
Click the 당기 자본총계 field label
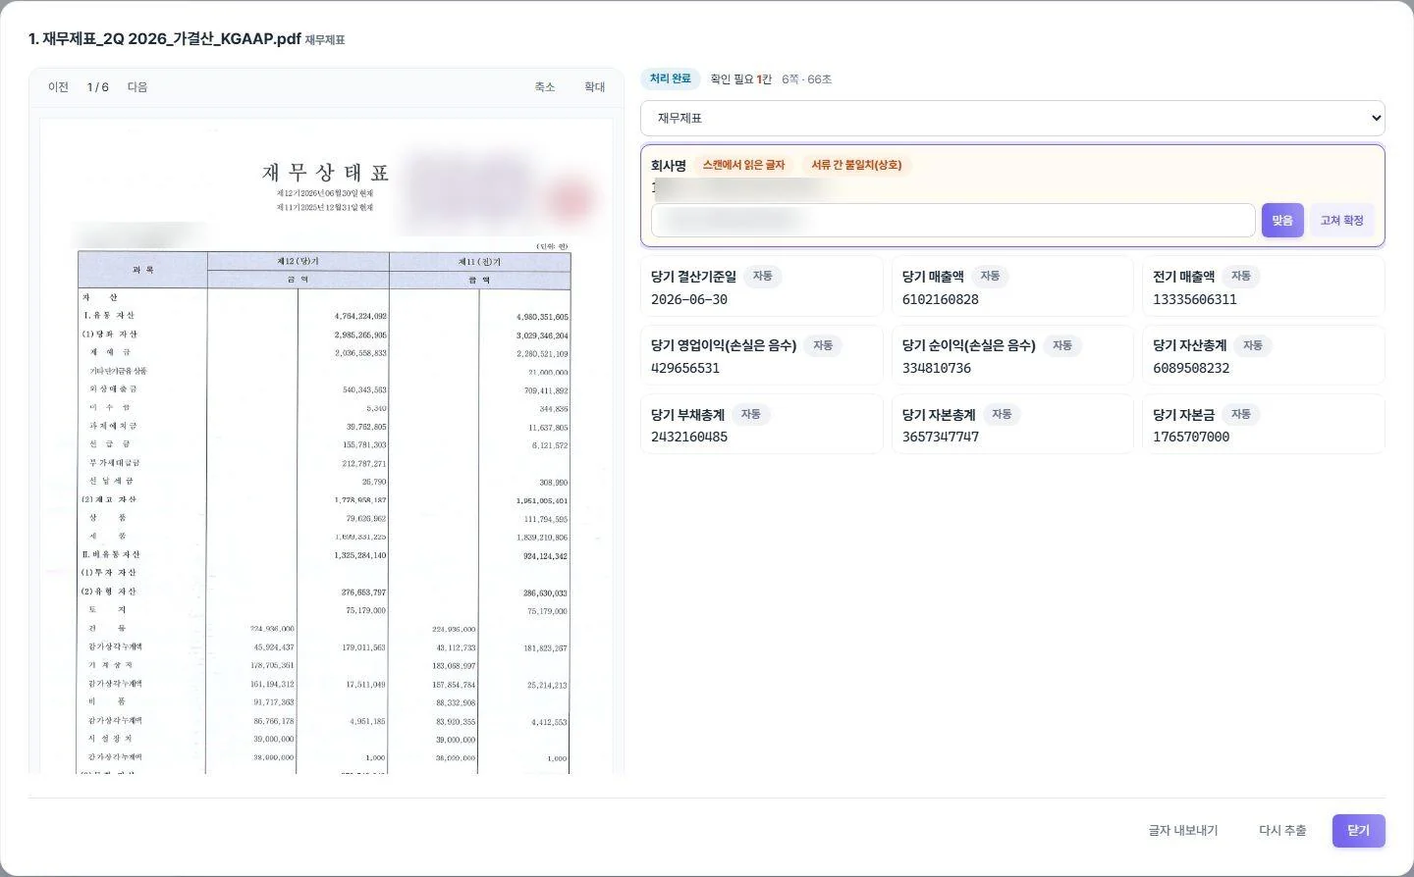click(x=939, y=414)
